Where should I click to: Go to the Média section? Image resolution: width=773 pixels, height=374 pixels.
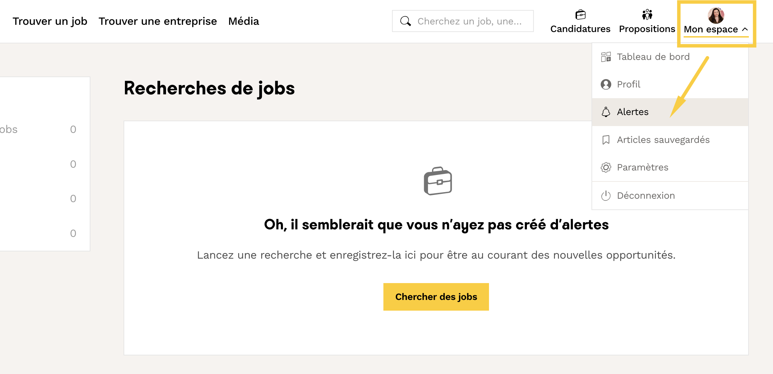tap(244, 21)
